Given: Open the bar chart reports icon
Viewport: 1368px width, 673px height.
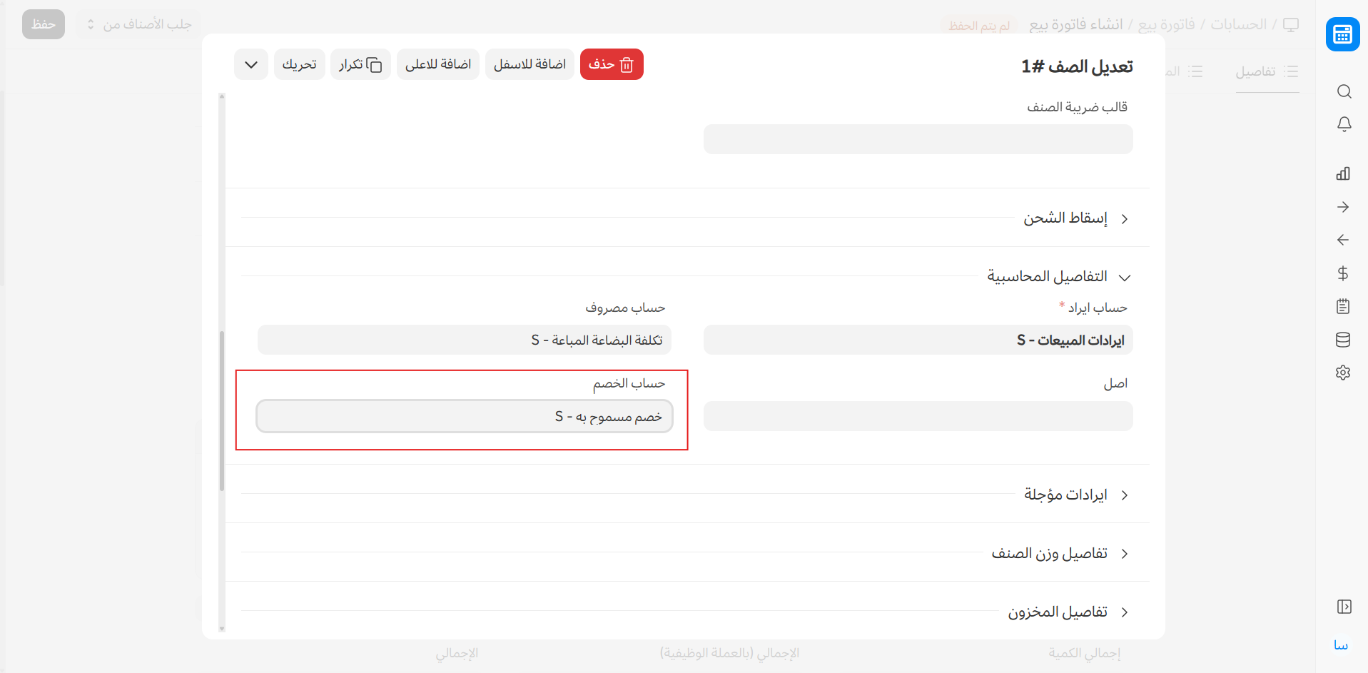Looking at the screenshot, I should [1343, 173].
